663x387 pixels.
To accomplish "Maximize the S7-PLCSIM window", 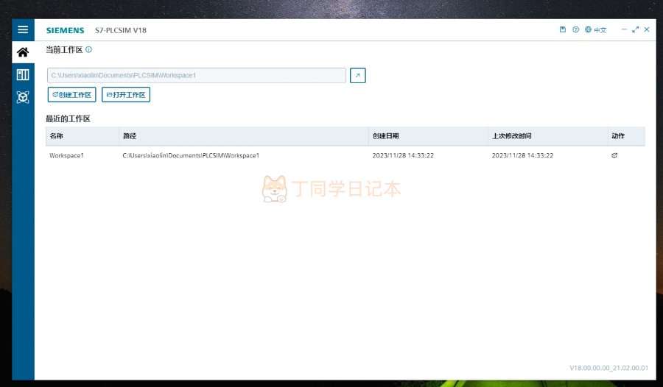I will pyautogui.click(x=636, y=29).
